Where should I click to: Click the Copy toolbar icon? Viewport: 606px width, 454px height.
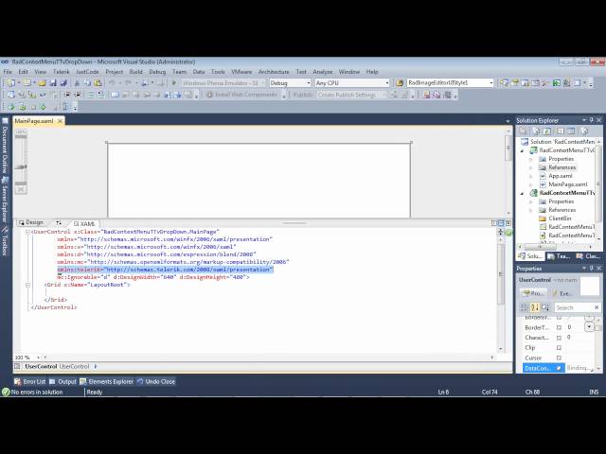(87, 82)
